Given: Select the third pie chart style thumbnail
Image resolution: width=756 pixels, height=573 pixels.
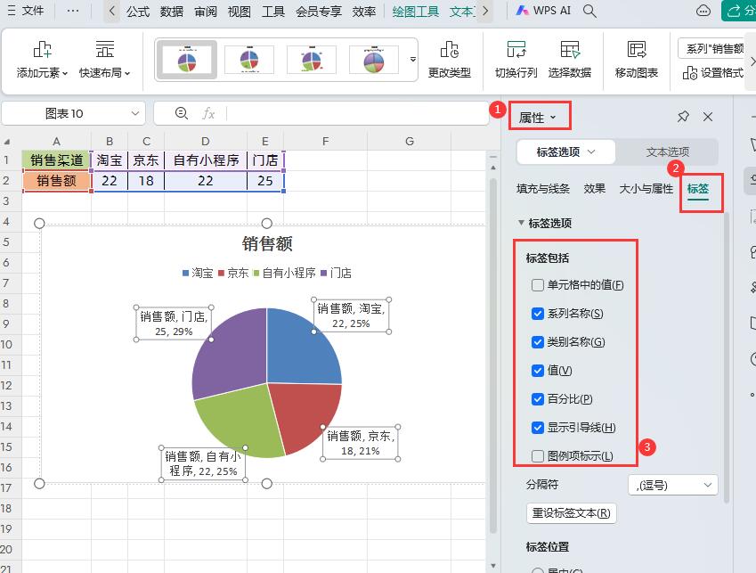Looking at the screenshot, I should [312, 60].
